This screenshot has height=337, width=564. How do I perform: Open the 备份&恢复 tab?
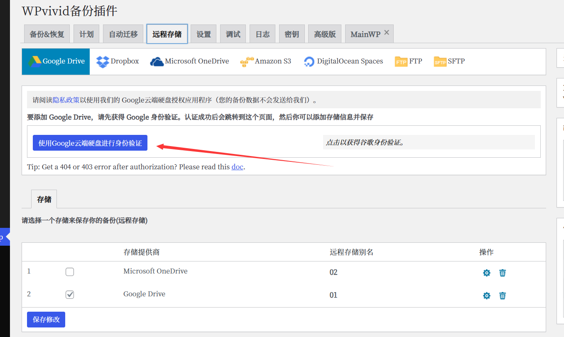[47, 34]
